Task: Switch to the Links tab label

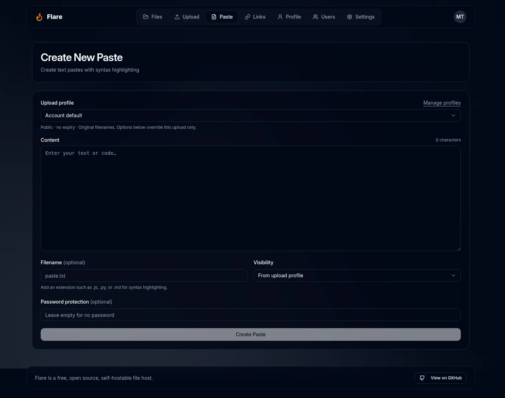Action: 259,17
